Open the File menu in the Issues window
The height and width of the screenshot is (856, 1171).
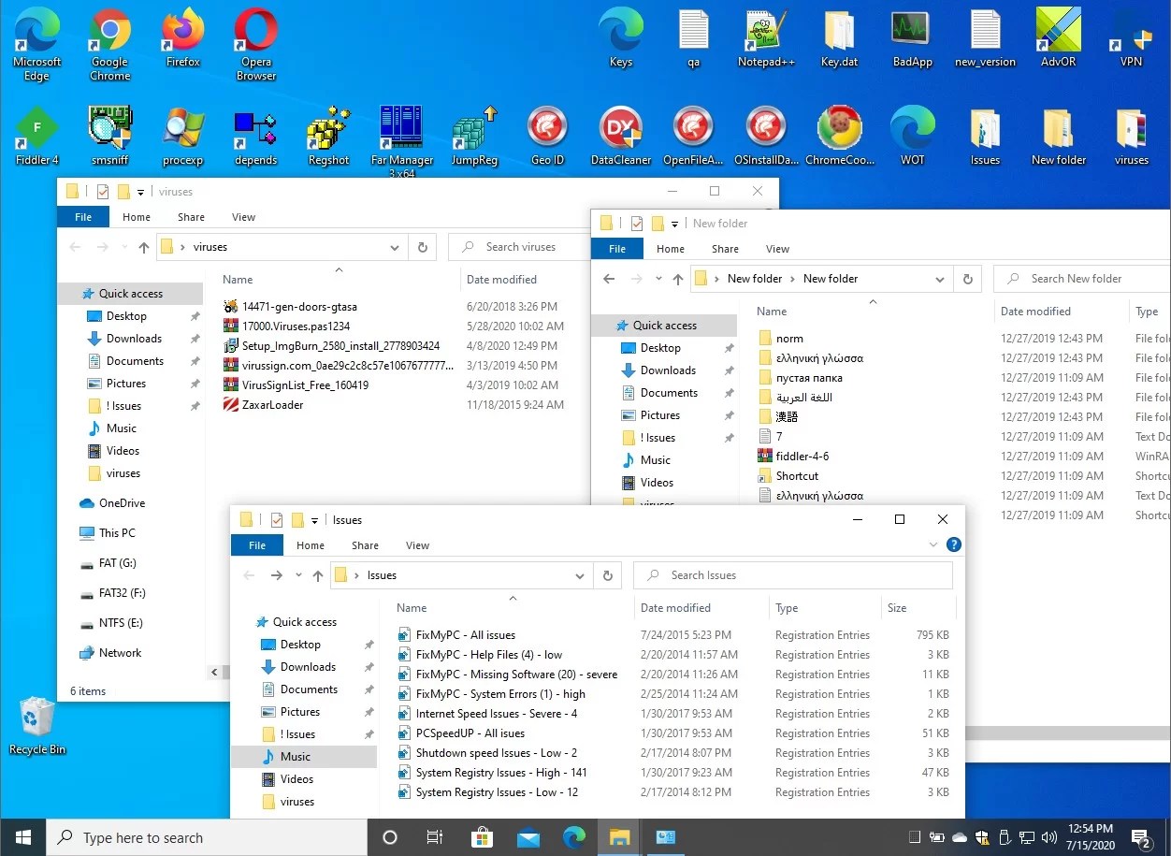[256, 544]
